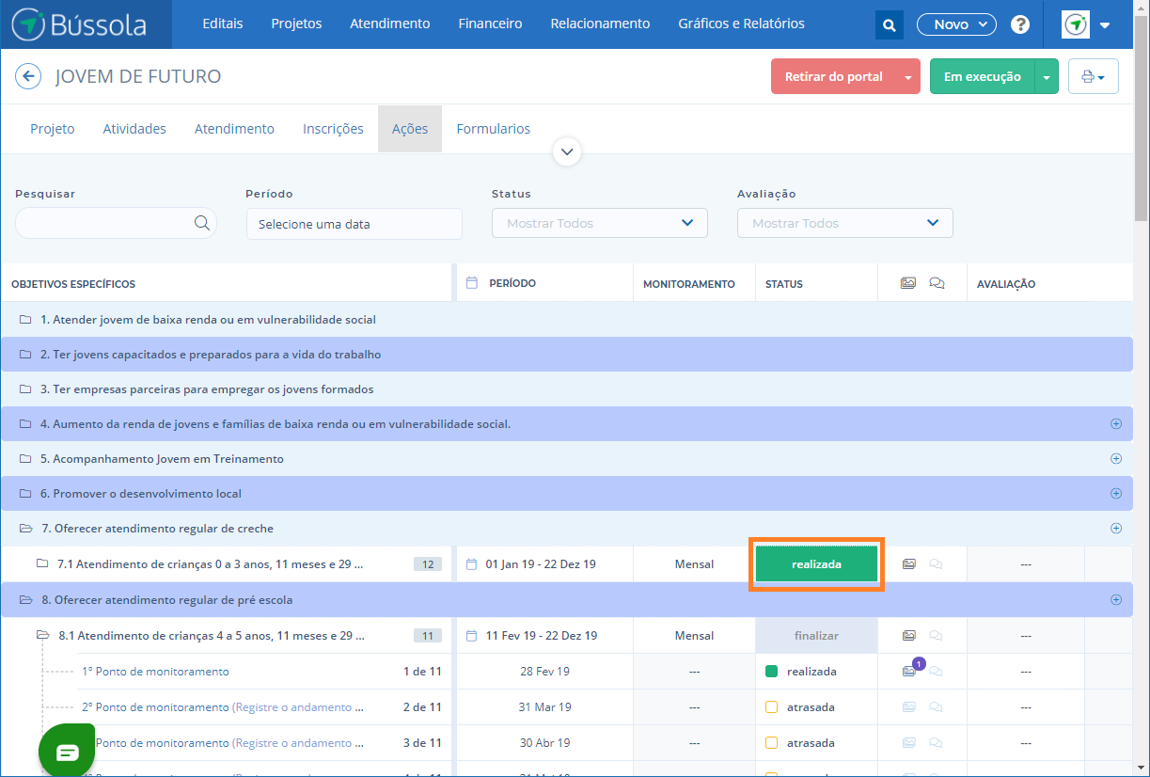
Task: Open the user profile avatar menu
Action: (x=1086, y=24)
